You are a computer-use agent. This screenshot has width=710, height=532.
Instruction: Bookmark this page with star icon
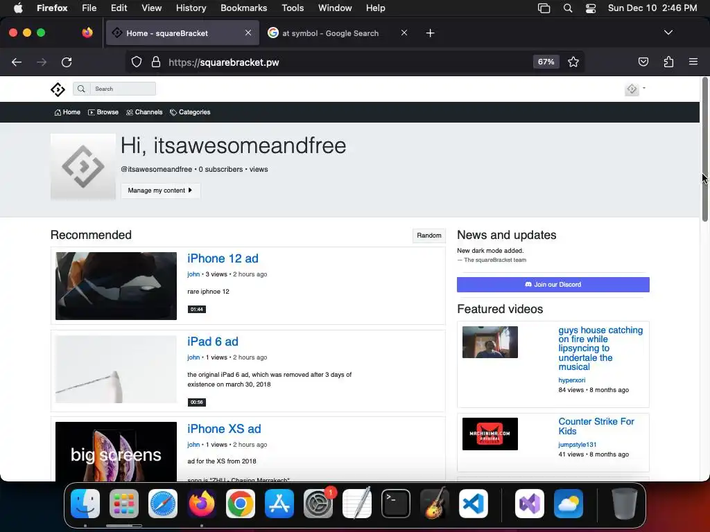point(573,62)
